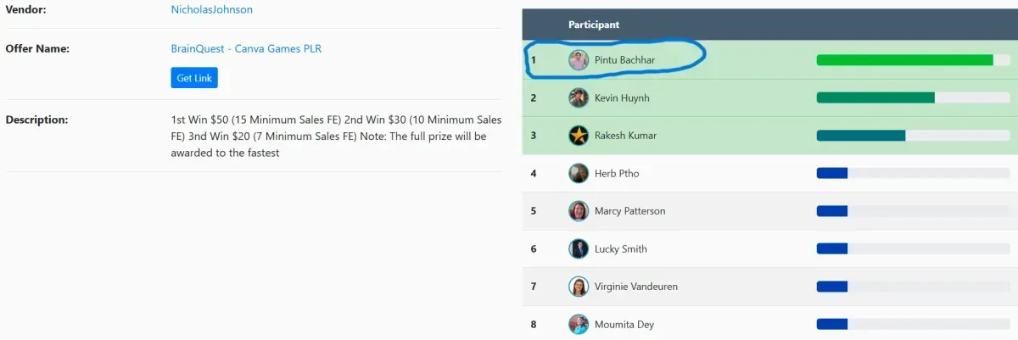The width and height of the screenshot is (1018, 340).
Task: Click Rakesh Kumar's teal progress bar
Action: click(x=913, y=136)
